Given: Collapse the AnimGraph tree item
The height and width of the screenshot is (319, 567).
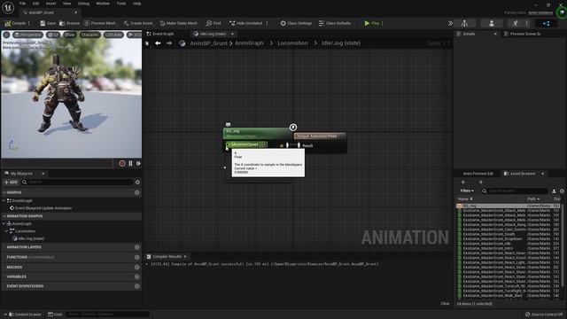Looking at the screenshot, I should pos(4,223).
